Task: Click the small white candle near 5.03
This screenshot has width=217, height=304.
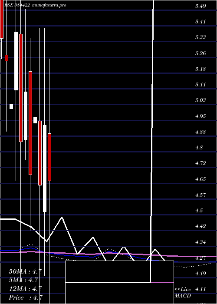Action: [x=11, y=107]
